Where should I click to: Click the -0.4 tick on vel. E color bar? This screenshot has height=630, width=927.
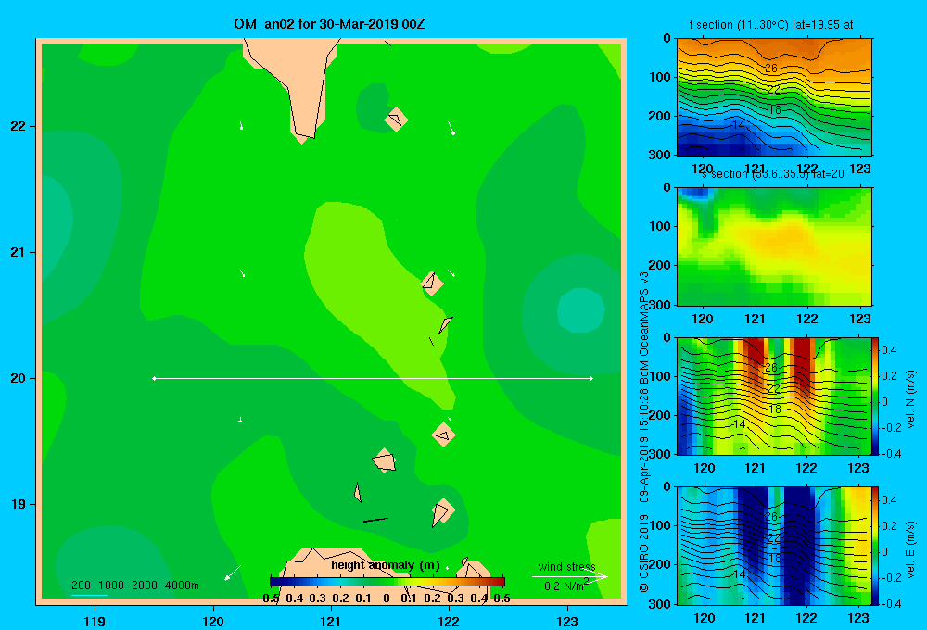[891, 603]
